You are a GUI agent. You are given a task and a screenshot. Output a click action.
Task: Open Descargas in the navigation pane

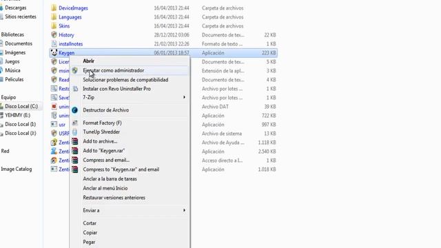coord(15,8)
